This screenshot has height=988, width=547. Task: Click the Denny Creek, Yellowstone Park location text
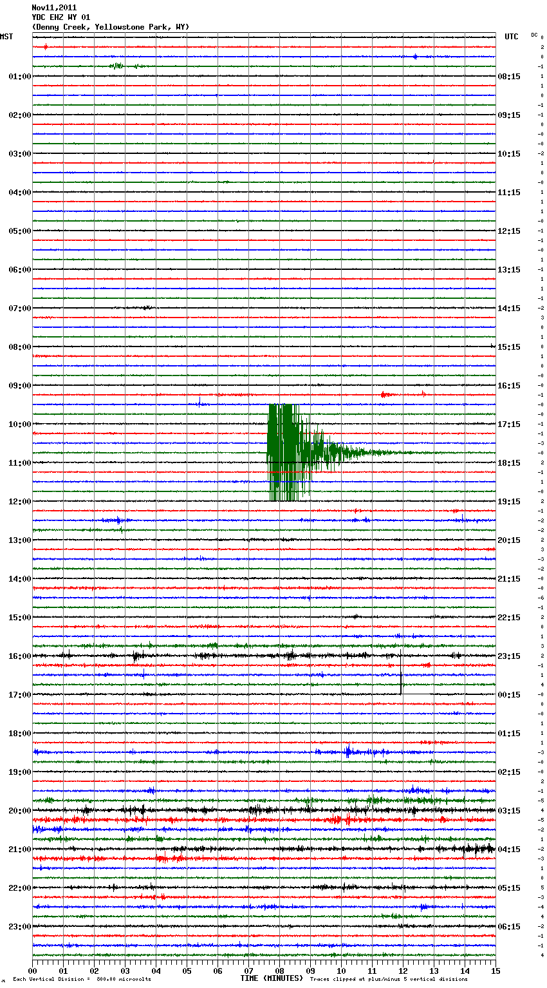(110, 27)
